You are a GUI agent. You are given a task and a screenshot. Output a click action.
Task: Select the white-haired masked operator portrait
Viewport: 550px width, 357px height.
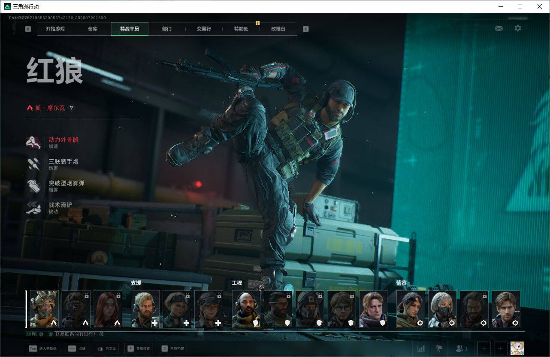(x=442, y=309)
